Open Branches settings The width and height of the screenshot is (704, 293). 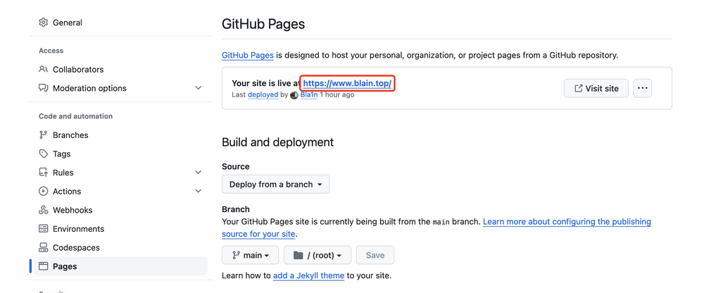pos(121,135)
